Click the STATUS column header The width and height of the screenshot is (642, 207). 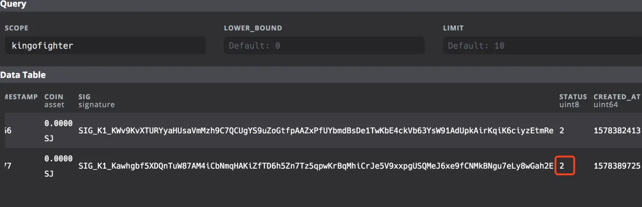pyautogui.click(x=573, y=97)
